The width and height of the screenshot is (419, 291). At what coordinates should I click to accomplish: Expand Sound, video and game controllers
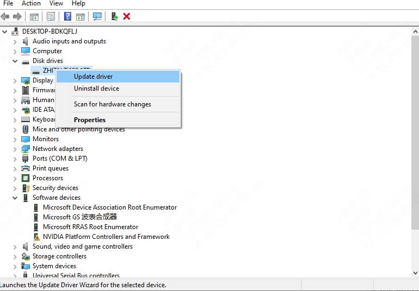coord(15,247)
